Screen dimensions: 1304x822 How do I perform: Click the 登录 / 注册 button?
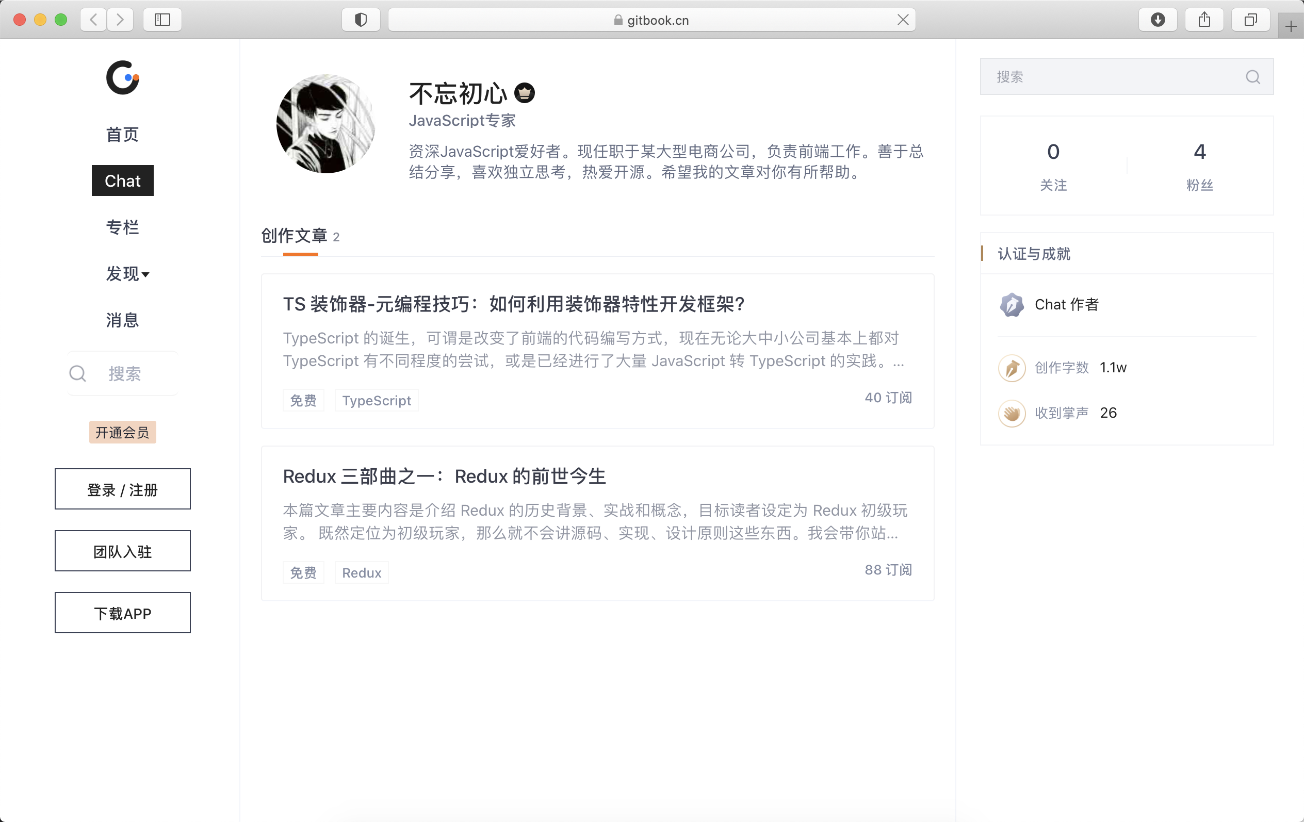[122, 489]
